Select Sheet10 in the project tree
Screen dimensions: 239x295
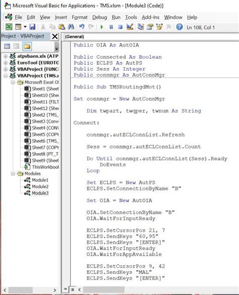tap(41, 95)
